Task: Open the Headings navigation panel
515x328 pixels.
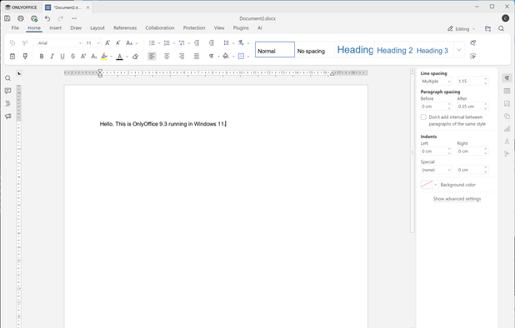Action: [x=7, y=104]
